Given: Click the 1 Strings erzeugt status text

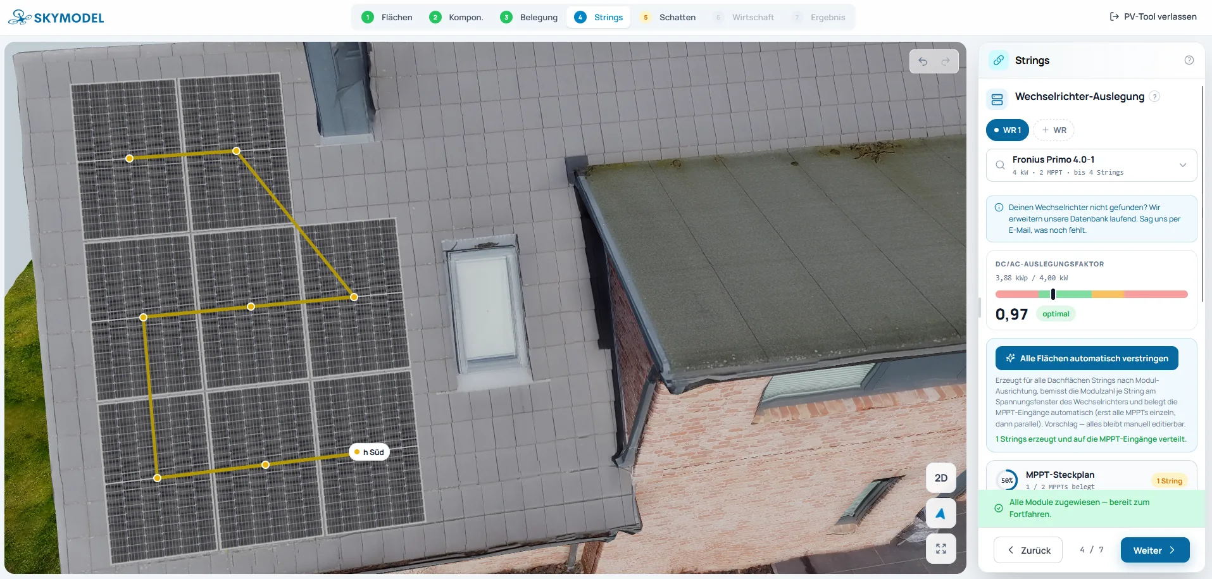Looking at the screenshot, I should pos(1091,439).
